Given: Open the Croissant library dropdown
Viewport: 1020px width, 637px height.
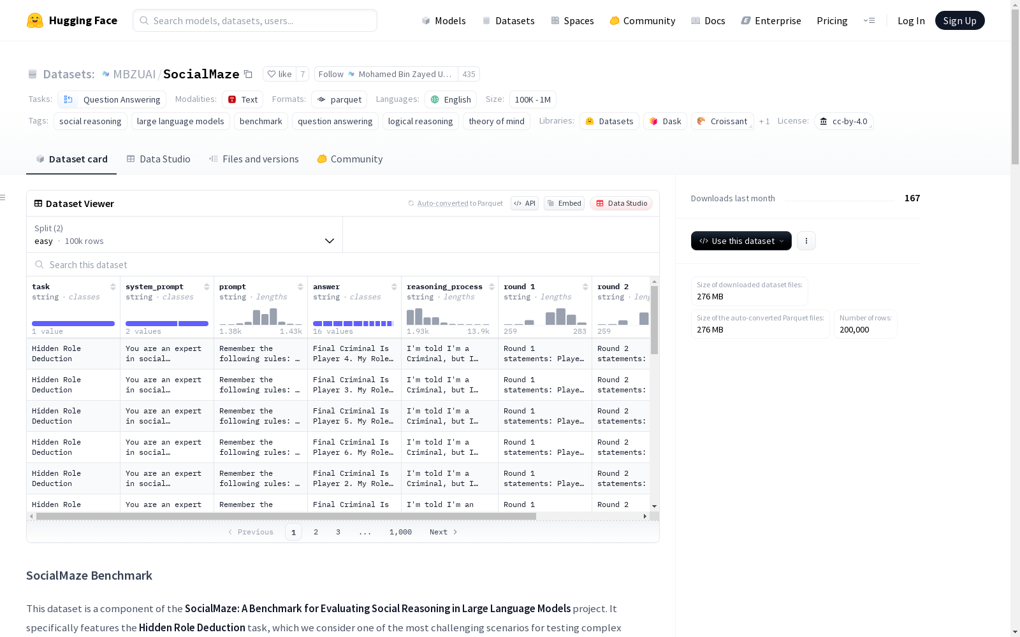Looking at the screenshot, I should pos(722,121).
